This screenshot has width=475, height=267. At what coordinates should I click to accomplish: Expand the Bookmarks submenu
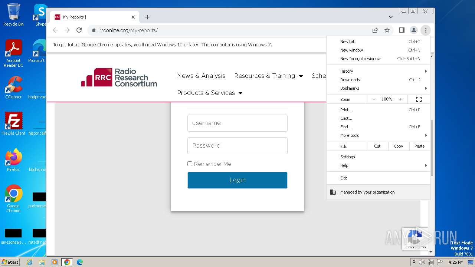(379, 88)
